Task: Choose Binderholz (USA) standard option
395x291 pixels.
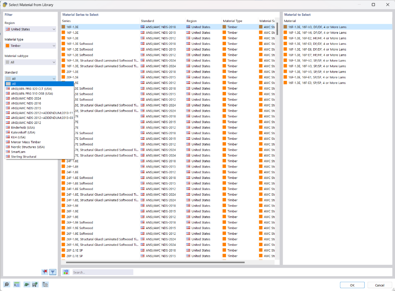Action: point(39,128)
